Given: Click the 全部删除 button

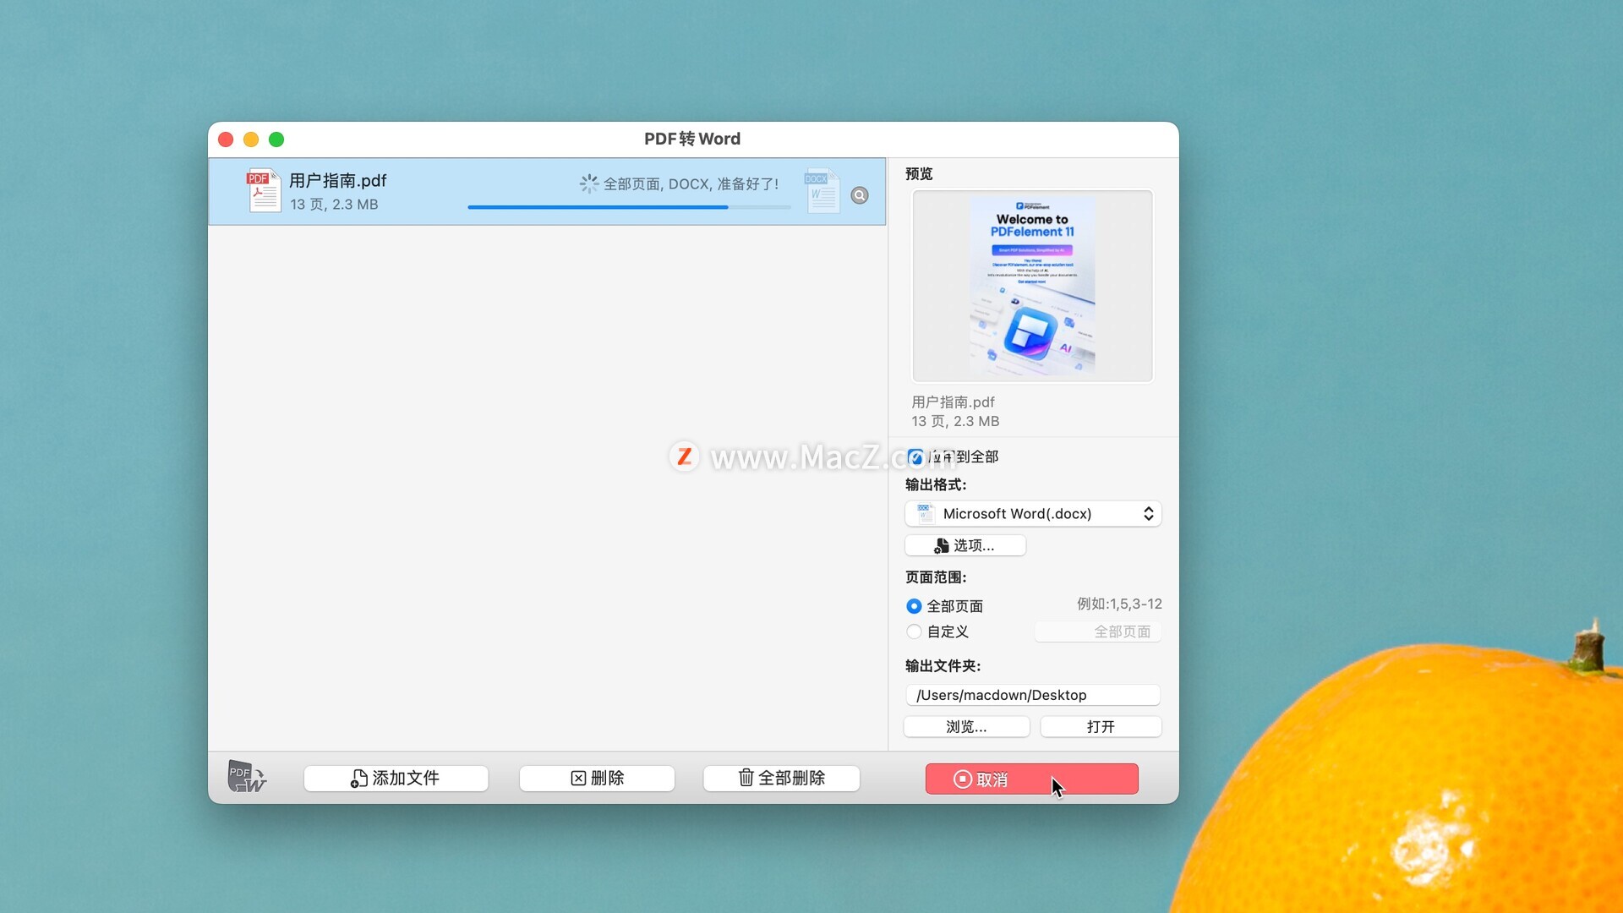Looking at the screenshot, I should click(781, 779).
